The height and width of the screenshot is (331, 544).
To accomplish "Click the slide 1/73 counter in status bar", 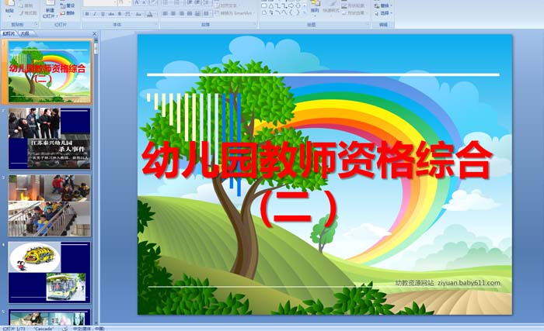I will tap(14, 329).
